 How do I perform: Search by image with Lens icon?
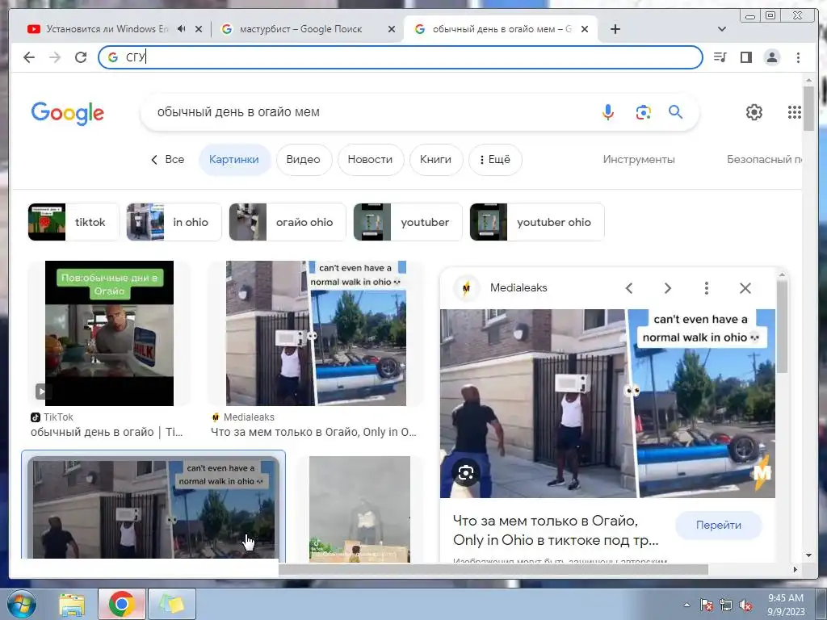click(x=643, y=111)
